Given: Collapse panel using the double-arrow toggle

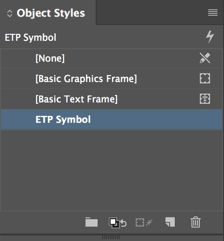Looking at the screenshot, I should [10, 13].
